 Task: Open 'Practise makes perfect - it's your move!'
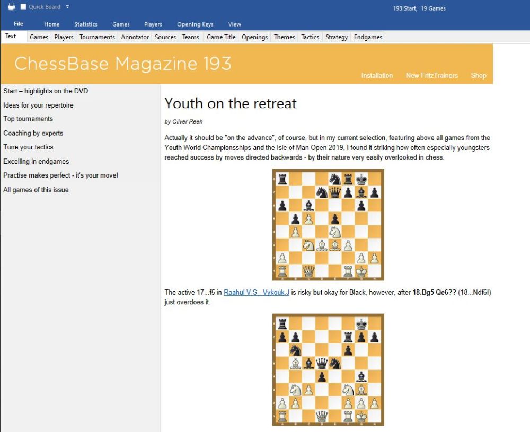(x=60, y=175)
